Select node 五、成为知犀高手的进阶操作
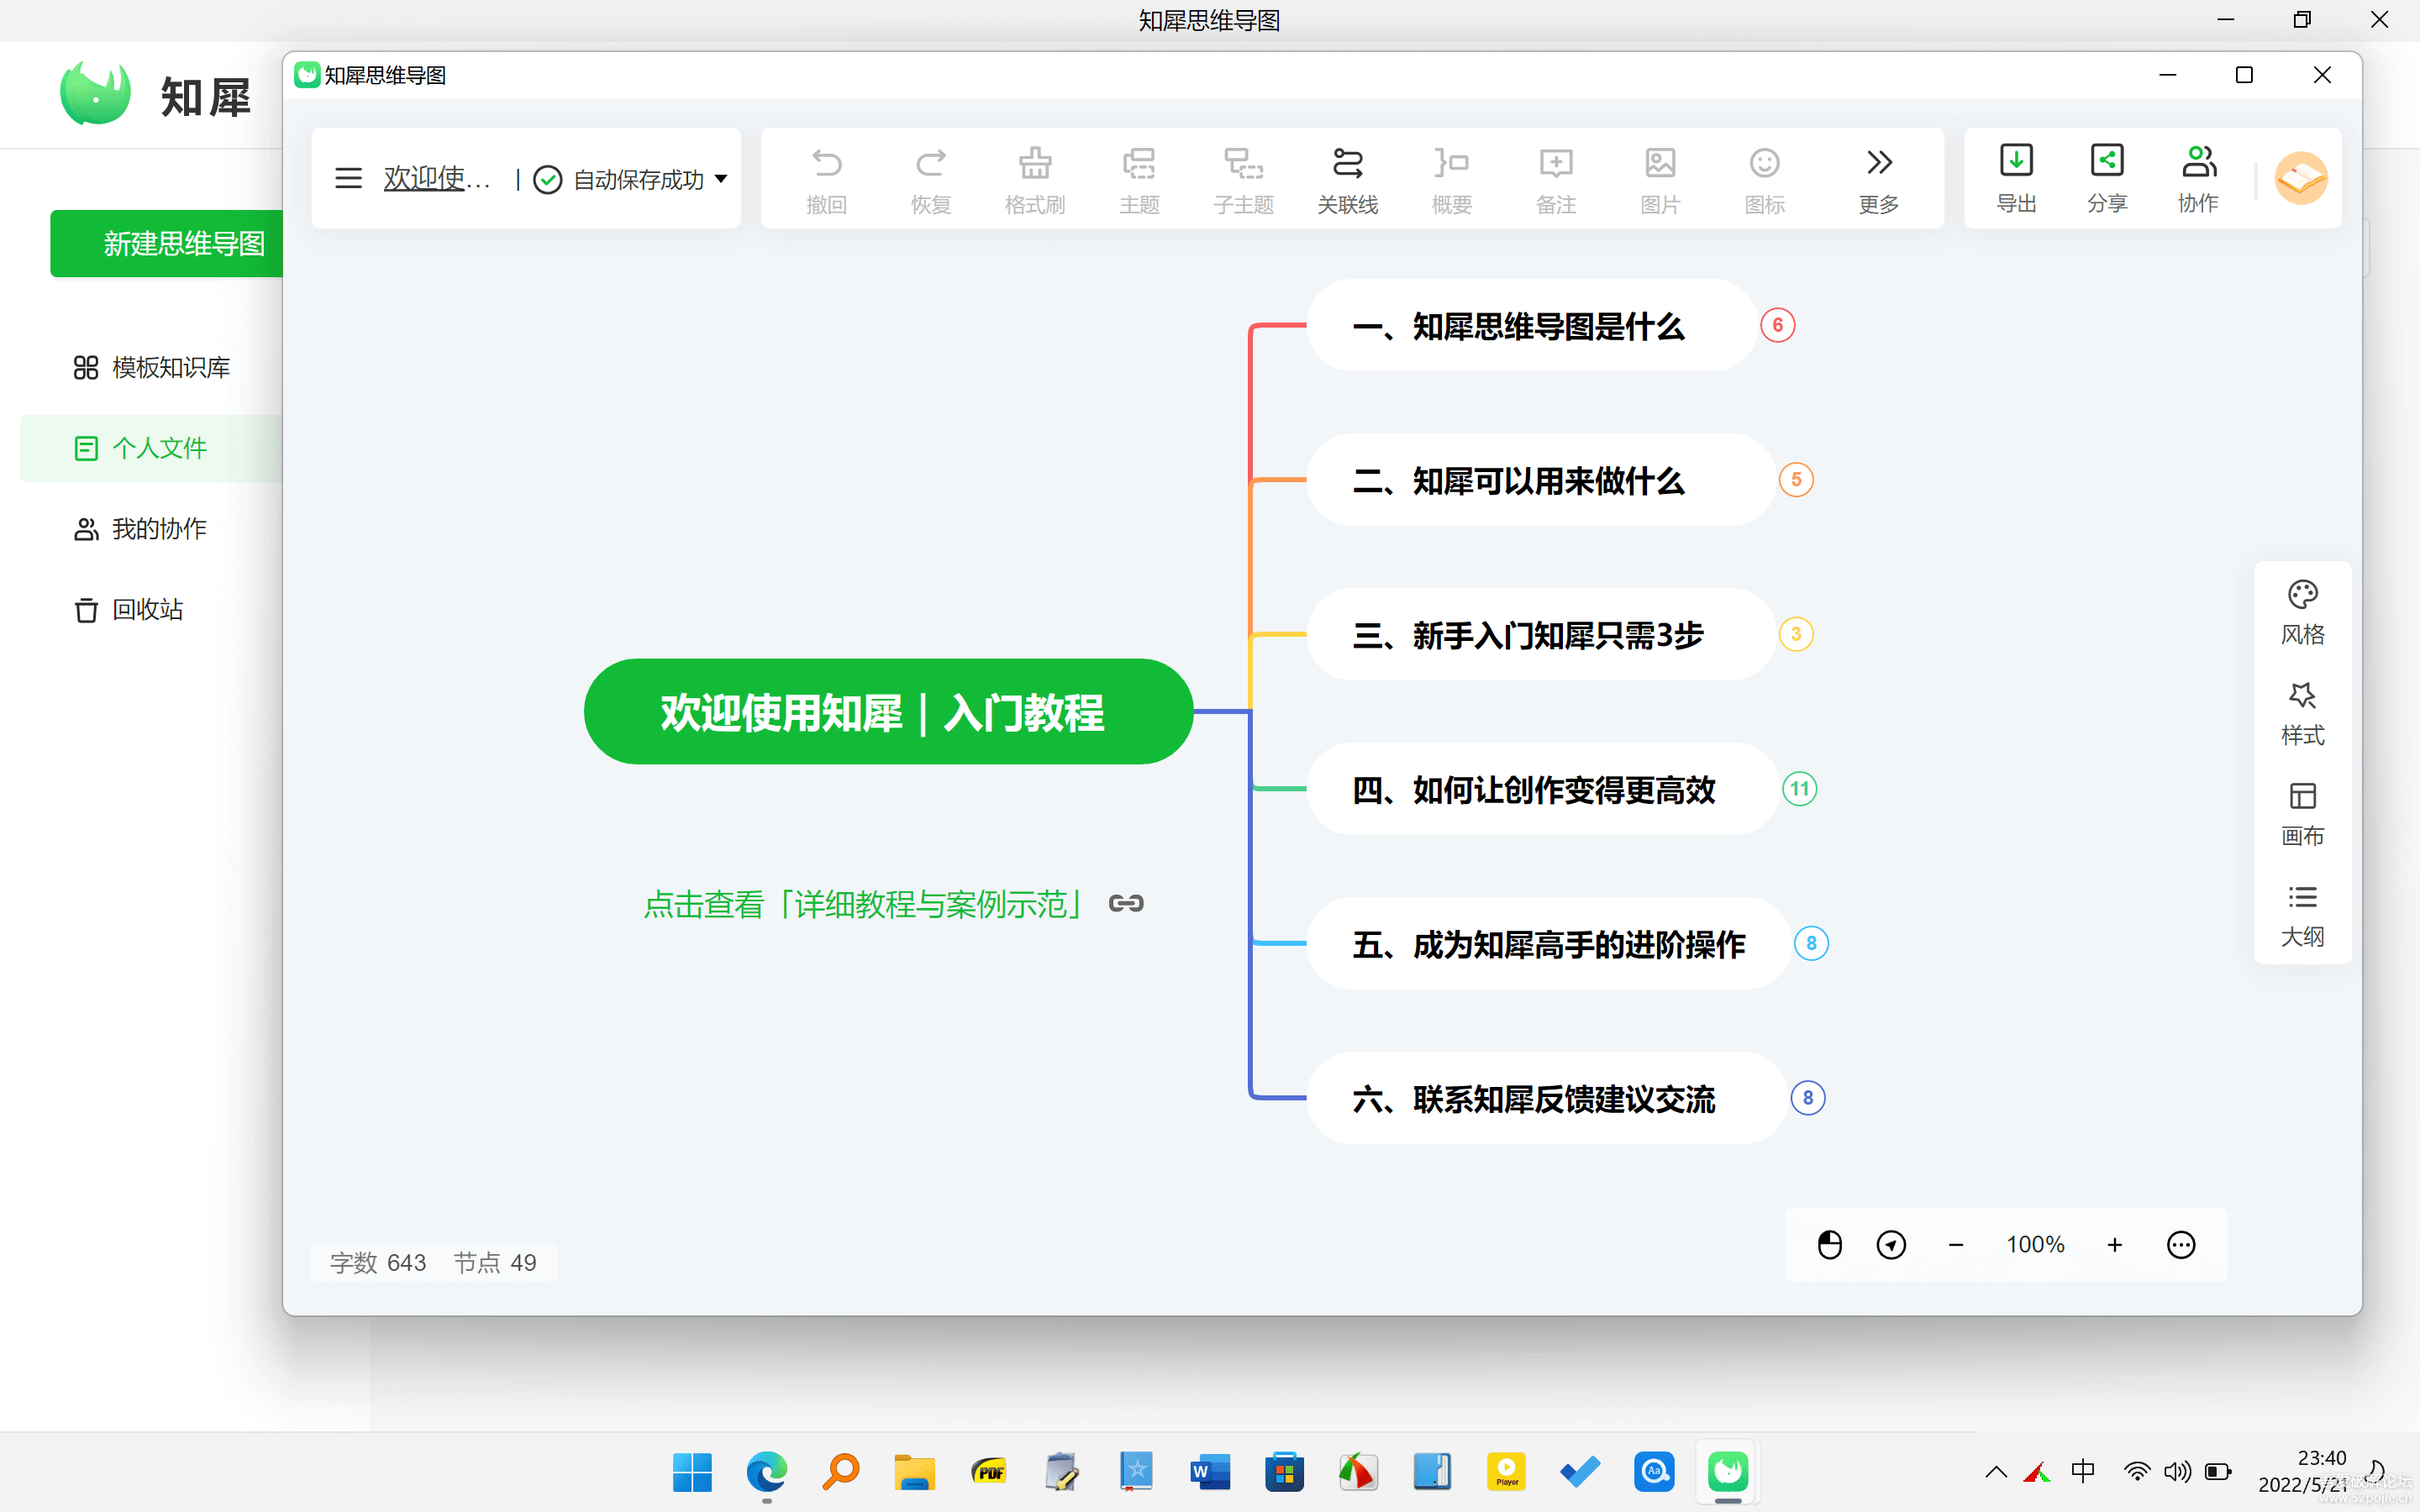The image size is (2420, 1512). 1548,944
